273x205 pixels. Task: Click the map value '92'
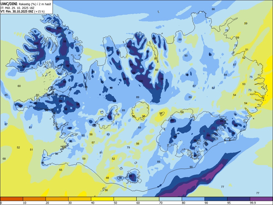coord(111,88)
